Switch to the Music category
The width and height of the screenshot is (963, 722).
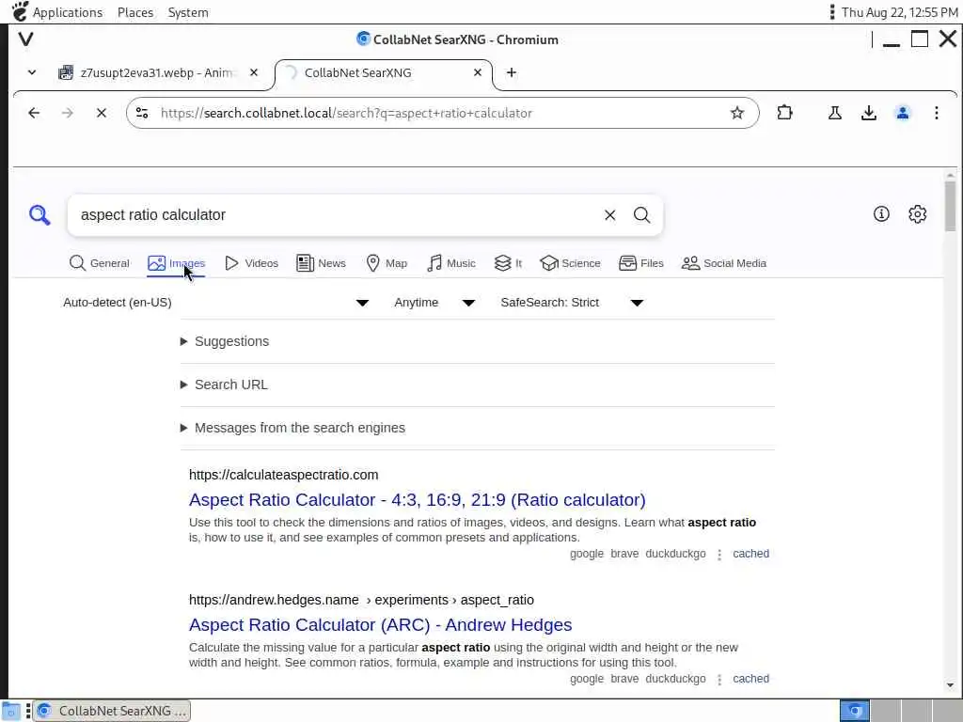tap(451, 263)
